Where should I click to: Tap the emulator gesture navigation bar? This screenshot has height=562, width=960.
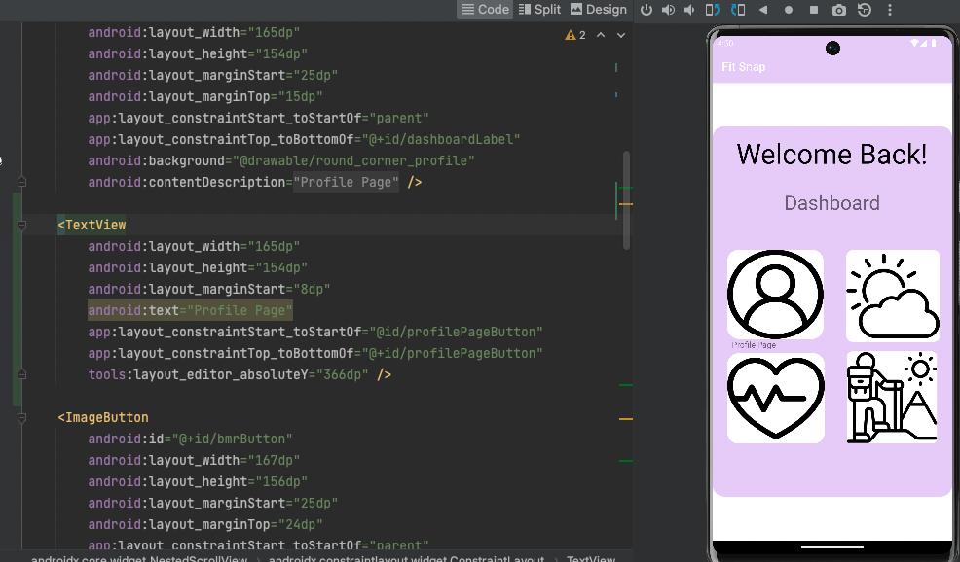click(x=832, y=546)
